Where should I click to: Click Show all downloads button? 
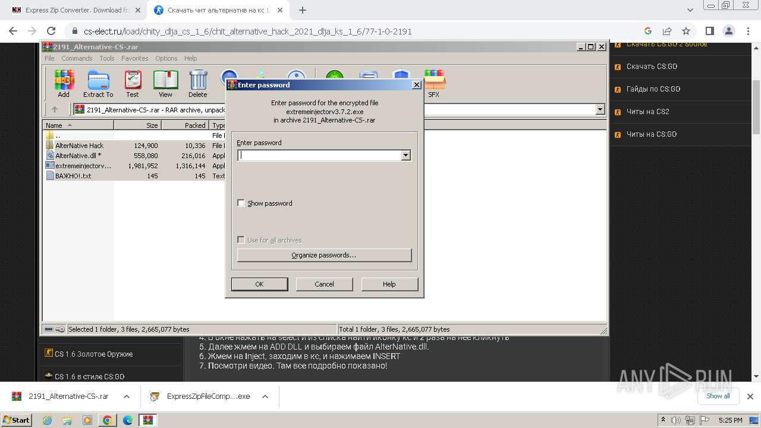tap(718, 396)
